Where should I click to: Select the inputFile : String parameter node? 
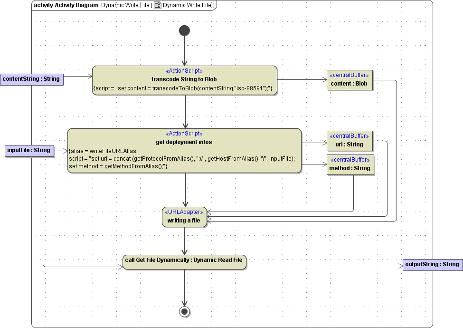tap(29, 150)
